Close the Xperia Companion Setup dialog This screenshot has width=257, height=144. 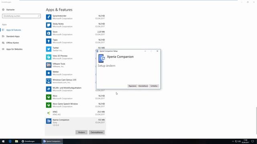(x=157, y=51)
